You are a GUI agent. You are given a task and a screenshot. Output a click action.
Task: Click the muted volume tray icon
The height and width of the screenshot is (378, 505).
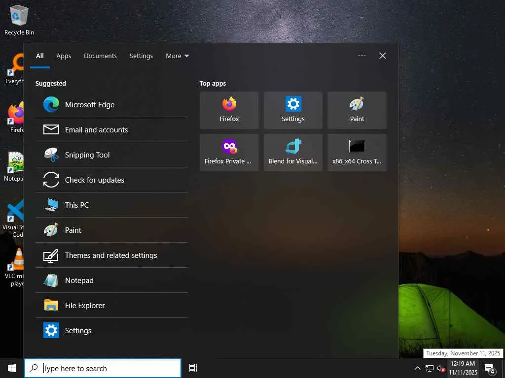point(441,368)
